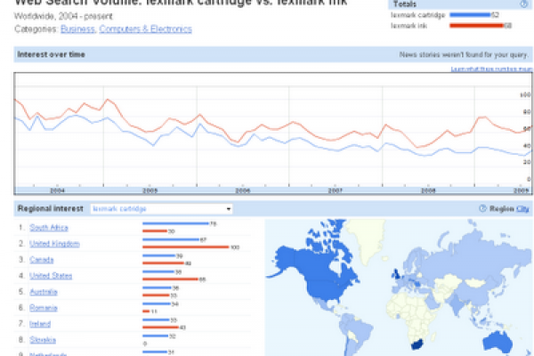534x356 pixels.
Task: Click Slovakia in the regional list
Action: point(43,339)
